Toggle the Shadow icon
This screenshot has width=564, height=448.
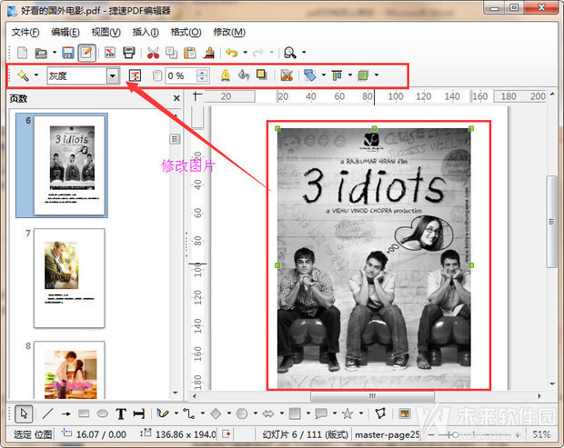[261, 75]
